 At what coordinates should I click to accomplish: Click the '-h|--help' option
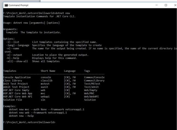pos(13,58)
